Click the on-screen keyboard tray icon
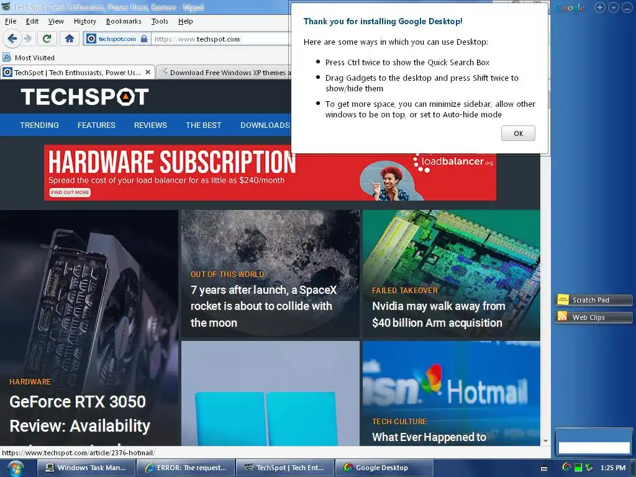636x477 pixels. 544,468
